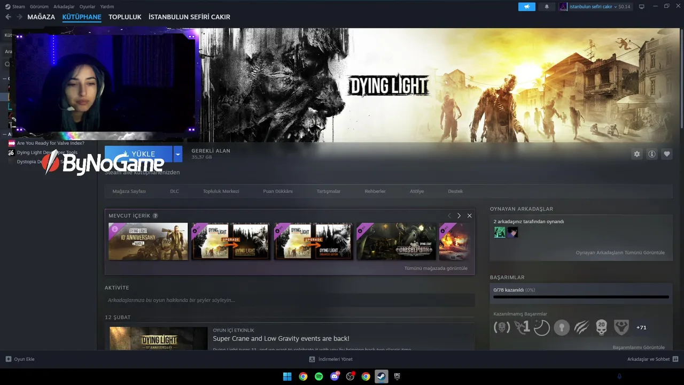Open the shield strongman achievement icon
The width and height of the screenshot is (684, 385).
point(621,327)
